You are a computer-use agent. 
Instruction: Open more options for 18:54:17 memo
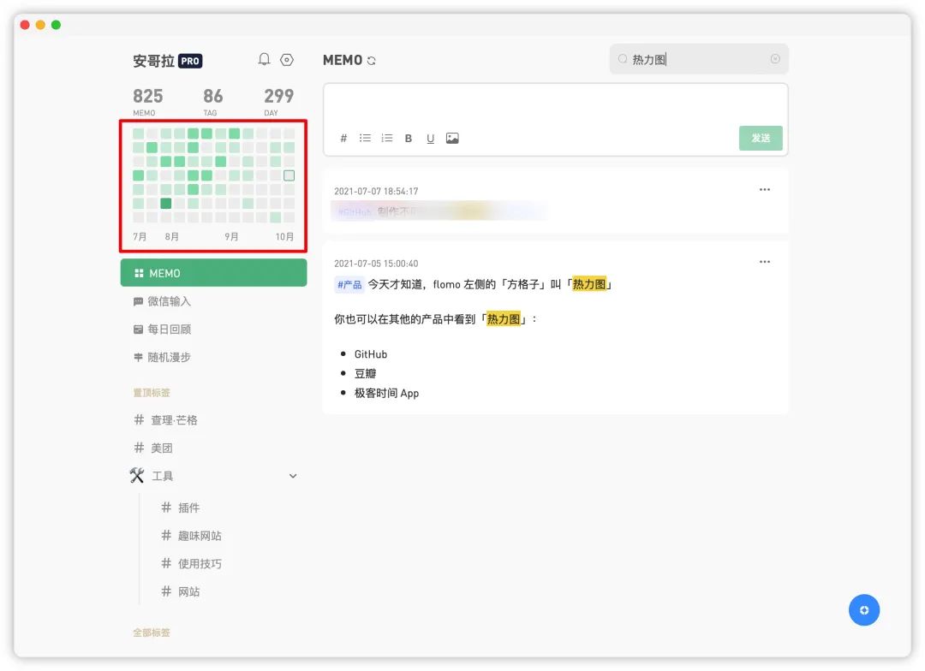(765, 190)
